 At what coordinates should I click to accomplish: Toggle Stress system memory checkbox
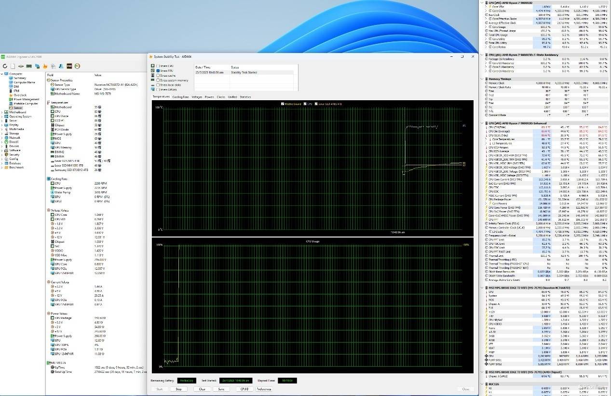[x=157, y=80]
